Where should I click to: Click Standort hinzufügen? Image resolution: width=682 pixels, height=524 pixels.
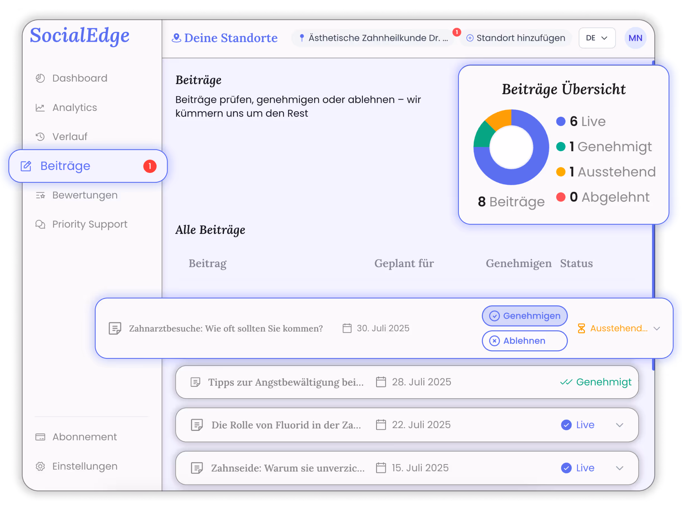[x=516, y=38]
